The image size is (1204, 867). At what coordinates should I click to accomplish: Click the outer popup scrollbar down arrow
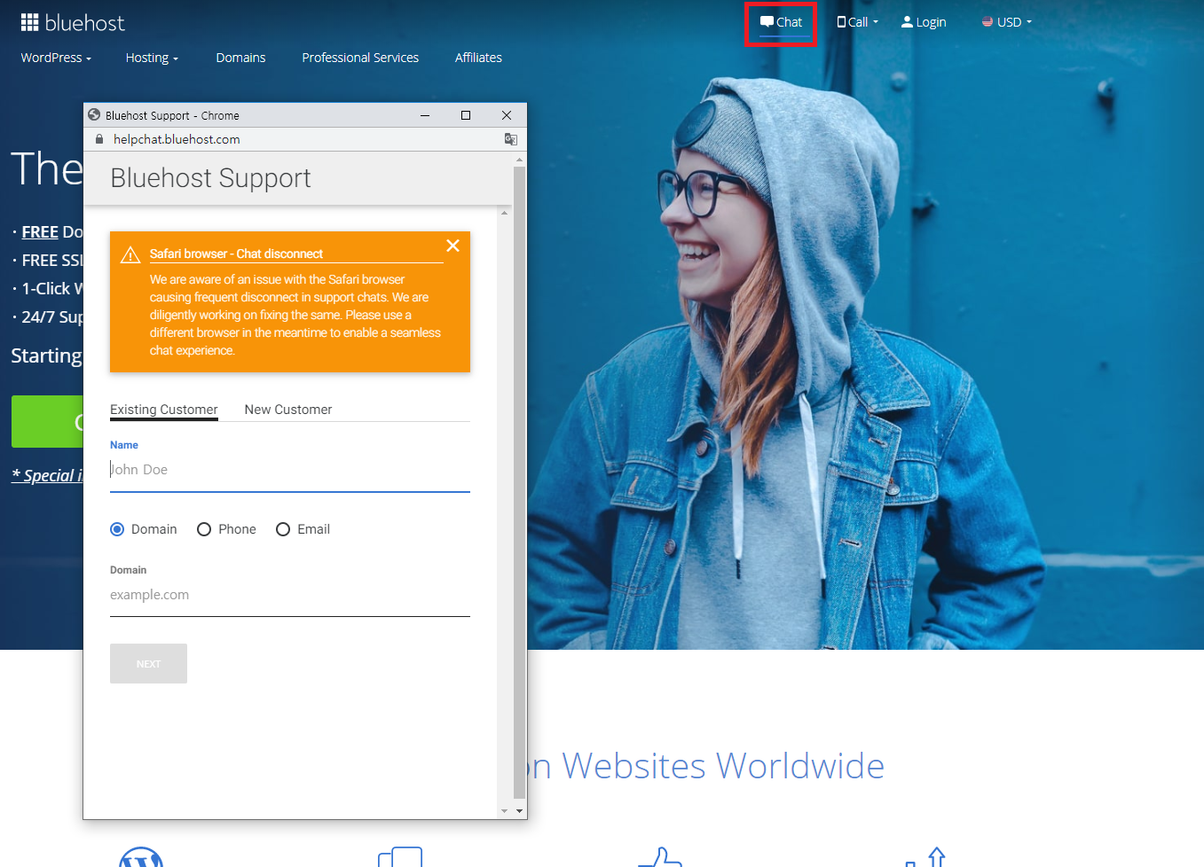click(520, 811)
